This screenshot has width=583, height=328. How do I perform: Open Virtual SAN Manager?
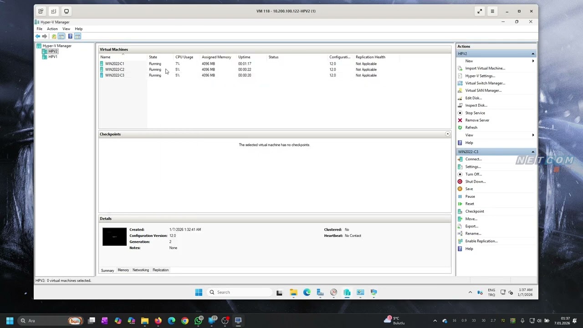click(483, 90)
